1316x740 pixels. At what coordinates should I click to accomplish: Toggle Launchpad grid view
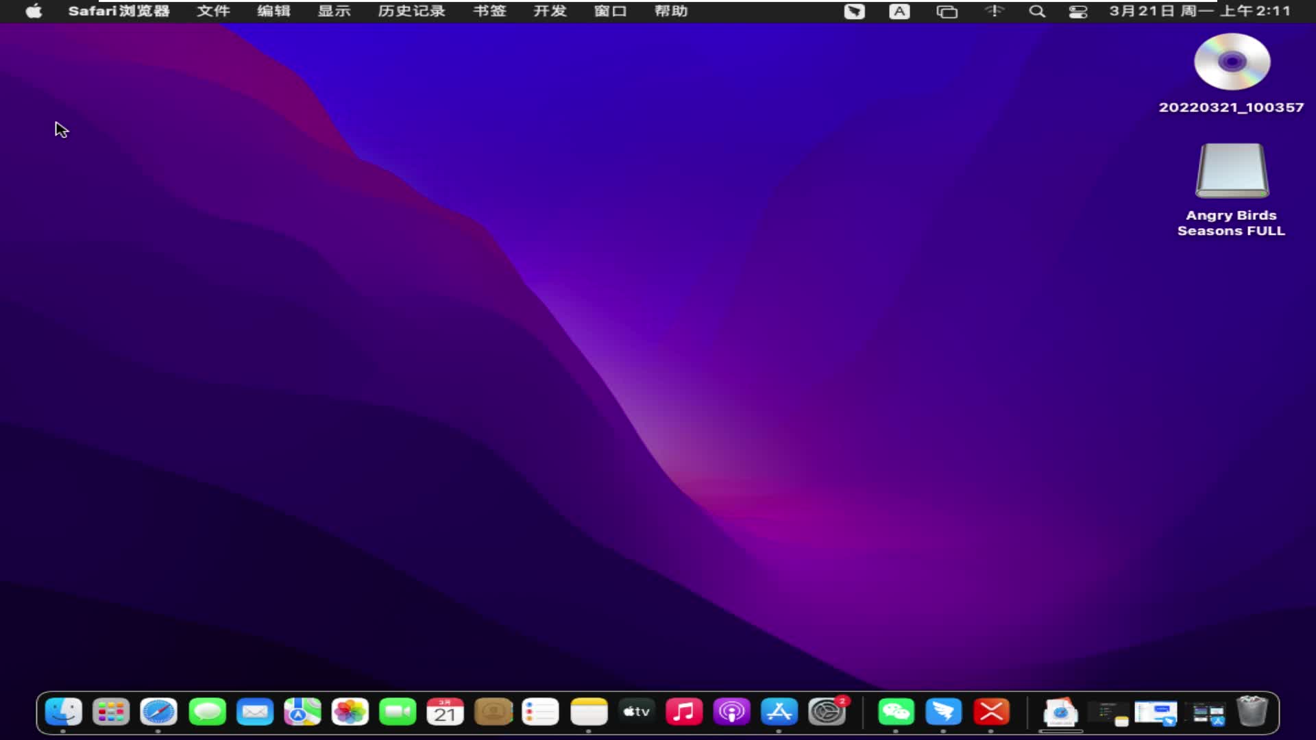(111, 713)
